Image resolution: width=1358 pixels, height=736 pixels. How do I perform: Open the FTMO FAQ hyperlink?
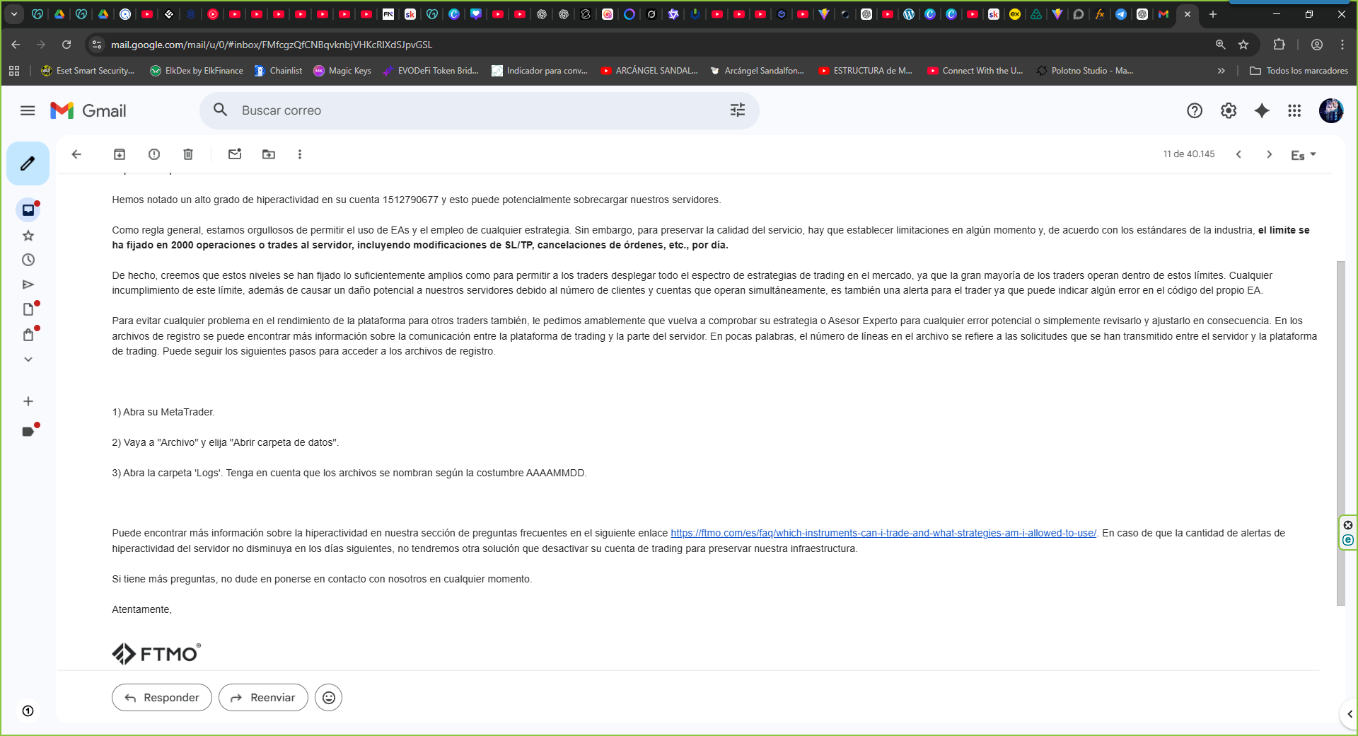click(883, 534)
